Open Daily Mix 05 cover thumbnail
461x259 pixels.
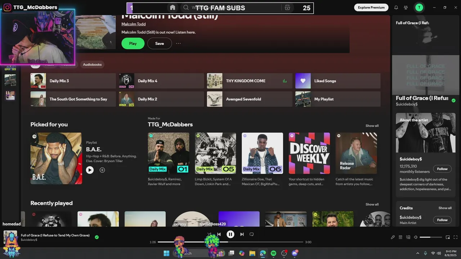click(x=215, y=153)
